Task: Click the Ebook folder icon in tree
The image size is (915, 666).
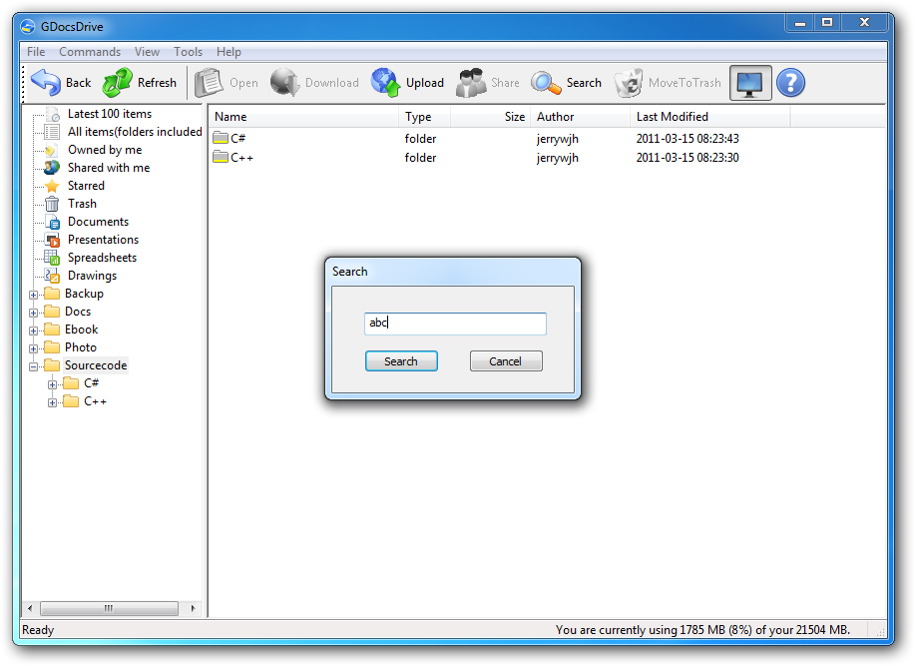Action: [x=52, y=330]
